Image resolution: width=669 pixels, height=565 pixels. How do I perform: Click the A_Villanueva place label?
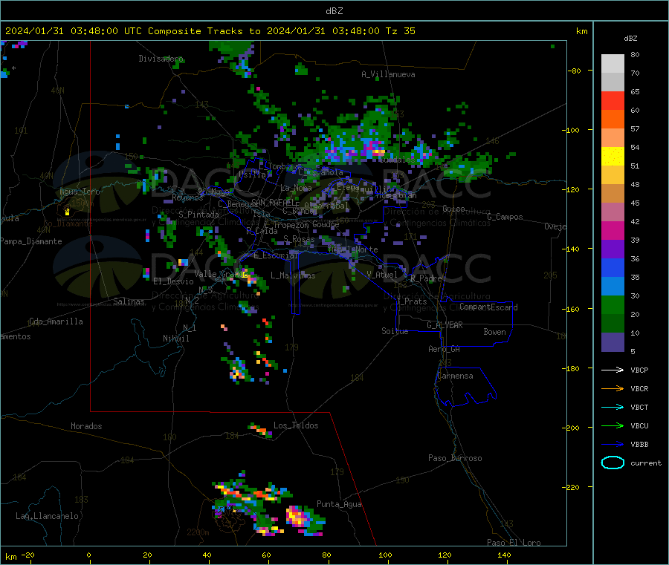click(x=388, y=74)
